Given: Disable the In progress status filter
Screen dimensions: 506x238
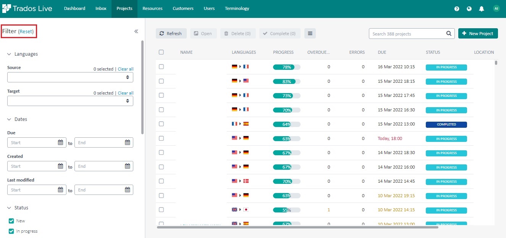Looking at the screenshot, I should point(11,231).
